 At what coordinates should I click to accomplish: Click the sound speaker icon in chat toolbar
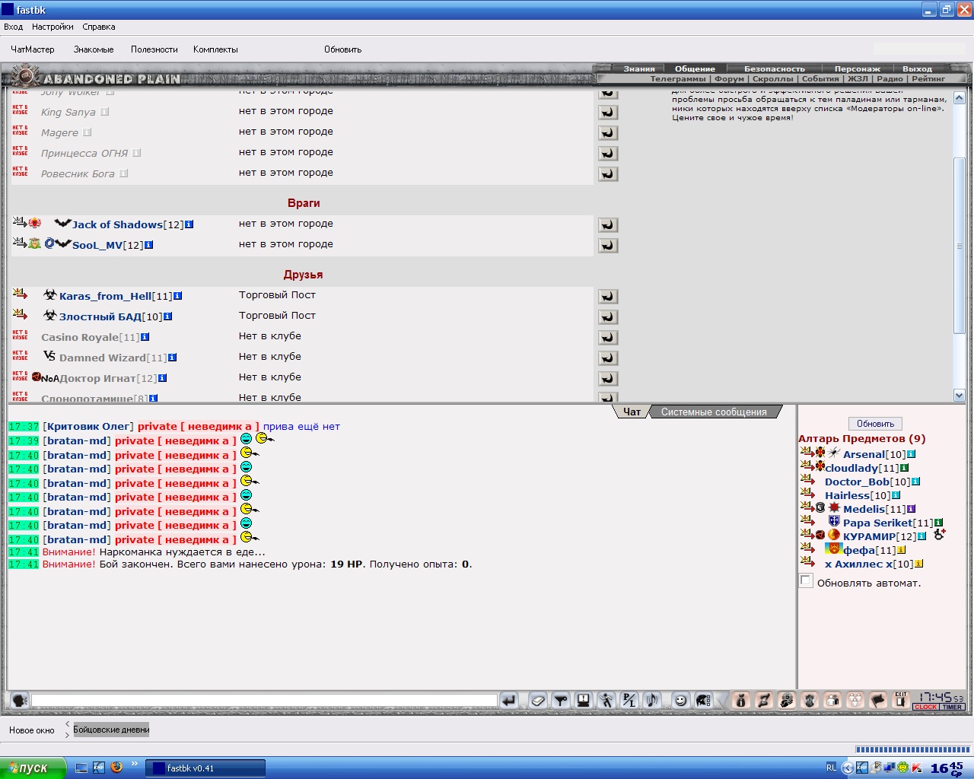pos(652,701)
